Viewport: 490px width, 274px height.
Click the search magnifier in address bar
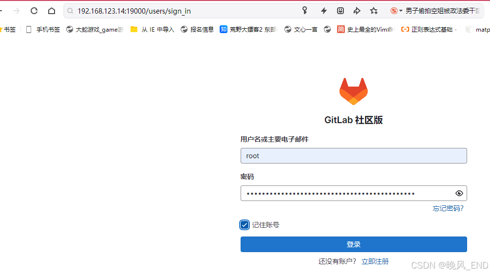[x=70, y=11]
